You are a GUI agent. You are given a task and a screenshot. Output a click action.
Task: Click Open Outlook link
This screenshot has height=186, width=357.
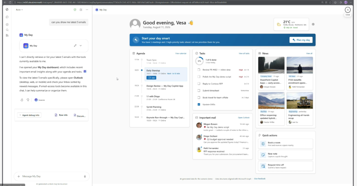pos(244,118)
